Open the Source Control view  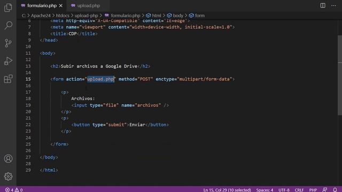coord(8,43)
